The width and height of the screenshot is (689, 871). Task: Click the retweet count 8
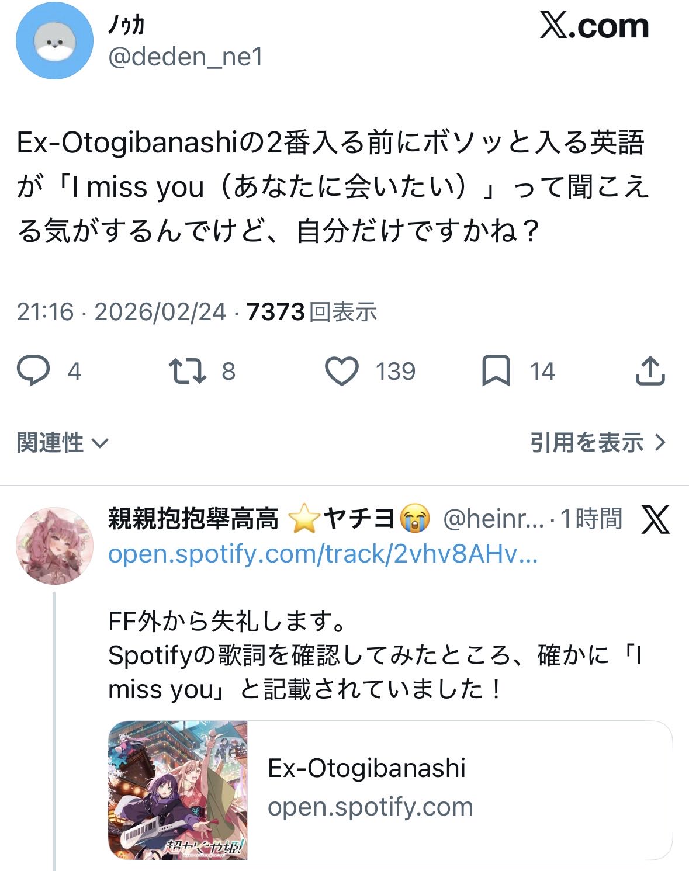point(228,371)
